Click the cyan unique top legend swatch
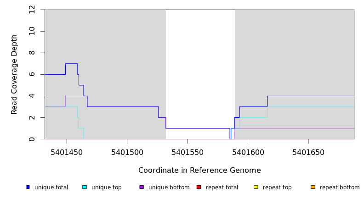Viewport: 364px width, 198px height. click(85, 187)
